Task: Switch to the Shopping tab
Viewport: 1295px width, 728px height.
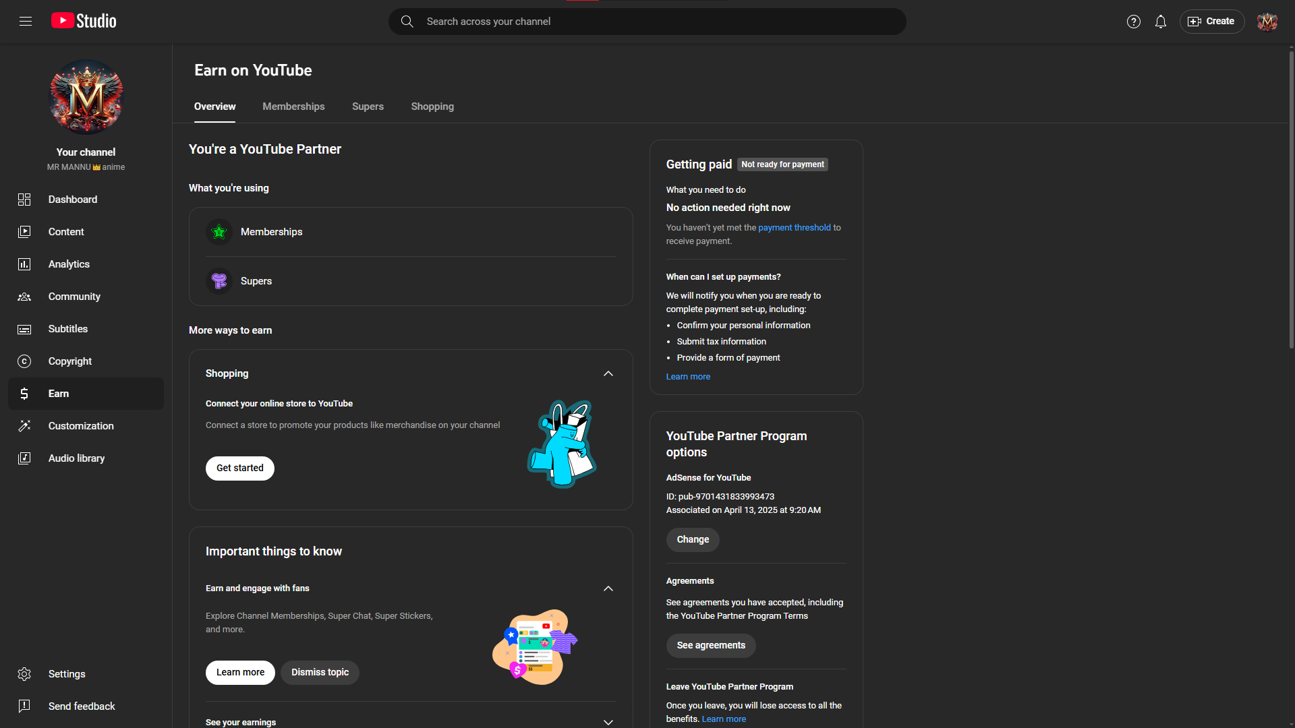Action: (432, 107)
